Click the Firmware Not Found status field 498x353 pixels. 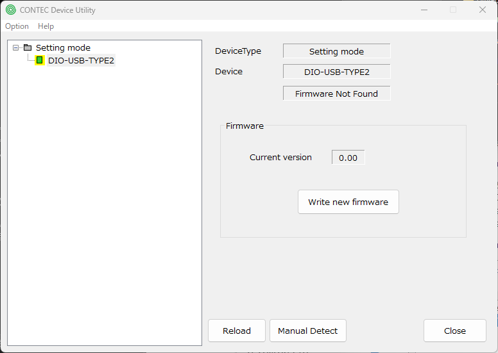pos(336,94)
